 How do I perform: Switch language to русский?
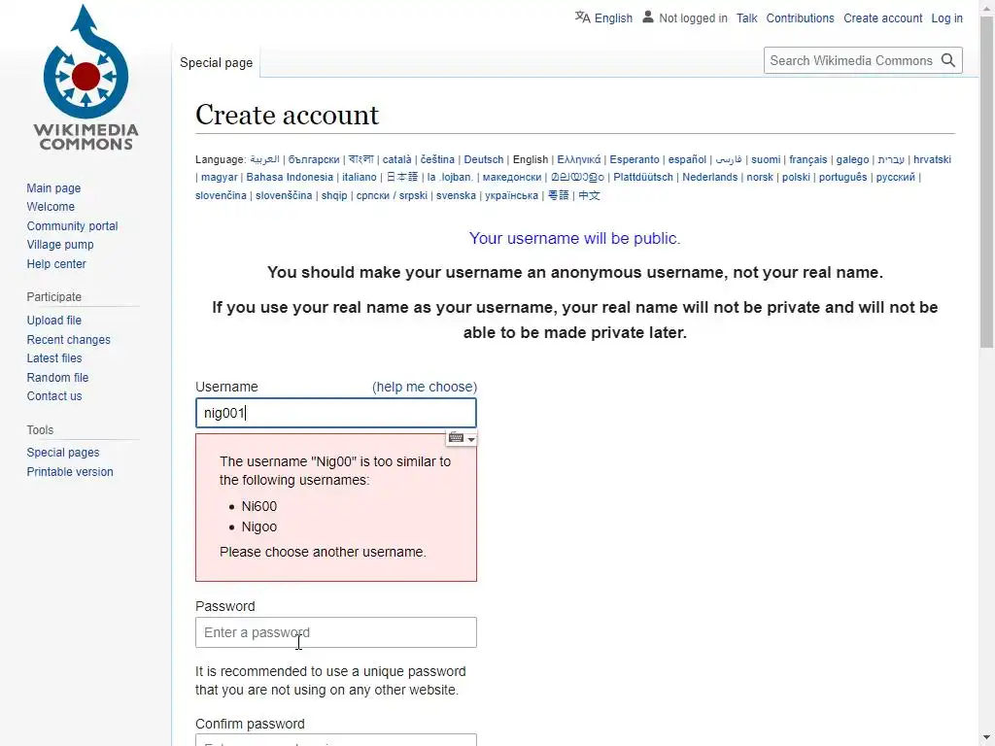[895, 177]
